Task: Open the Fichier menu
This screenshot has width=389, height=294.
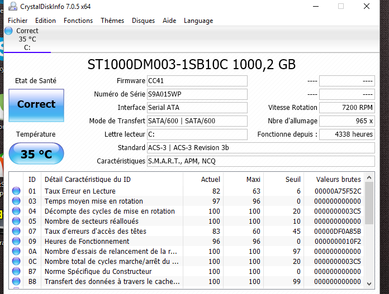Action: 18,21
